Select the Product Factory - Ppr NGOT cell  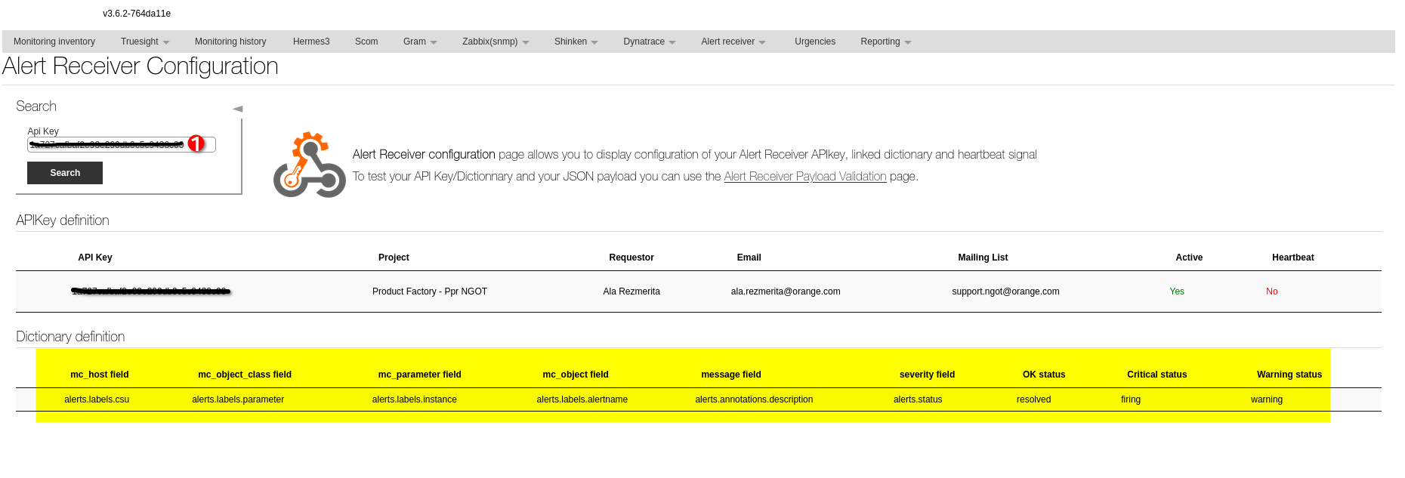pos(430,291)
